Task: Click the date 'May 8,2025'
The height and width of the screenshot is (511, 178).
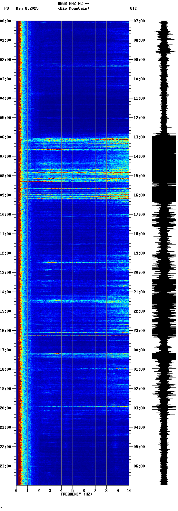Action: 27,8
